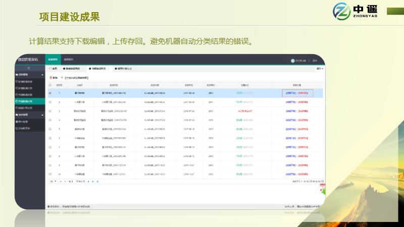This screenshot has width=404, height=227.
Task: Toggle the select-all checkbox in table header
Action: (x=50, y=85)
